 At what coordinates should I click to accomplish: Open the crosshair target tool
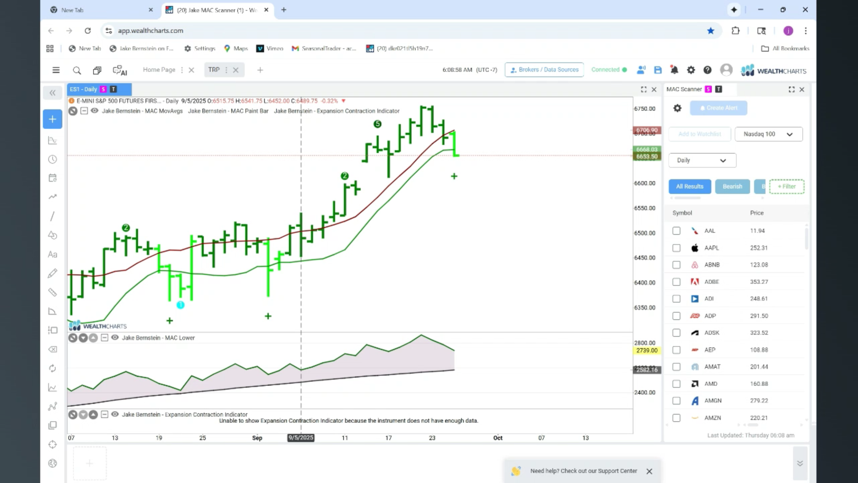click(x=52, y=445)
